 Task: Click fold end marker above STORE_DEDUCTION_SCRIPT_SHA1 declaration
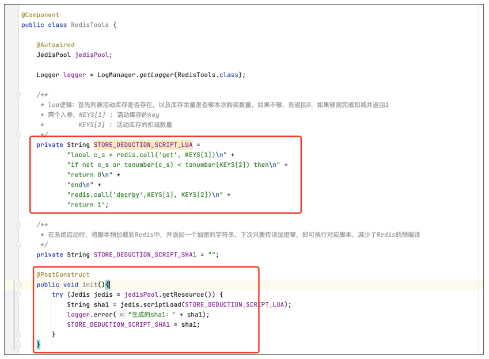click(18, 245)
